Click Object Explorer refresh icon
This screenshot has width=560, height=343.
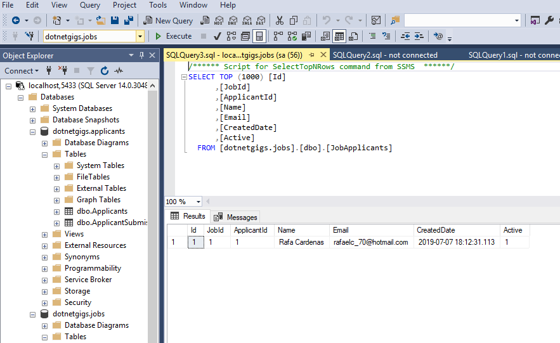104,70
